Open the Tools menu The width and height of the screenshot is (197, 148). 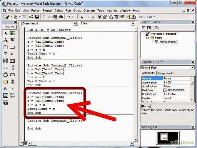101,11
